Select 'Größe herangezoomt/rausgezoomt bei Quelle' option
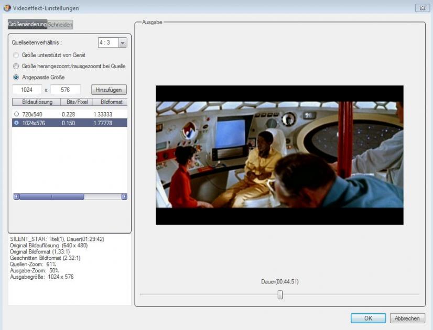 (16, 66)
